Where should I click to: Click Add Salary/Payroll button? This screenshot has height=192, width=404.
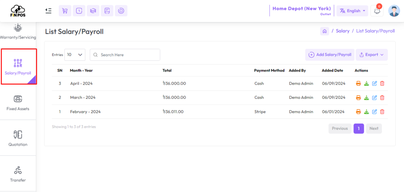tap(330, 55)
